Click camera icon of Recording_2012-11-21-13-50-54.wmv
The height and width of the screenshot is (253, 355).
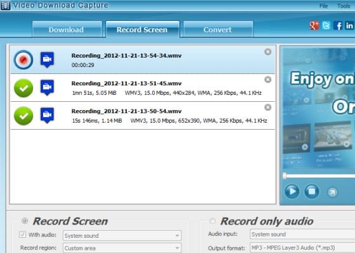[x=47, y=115]
